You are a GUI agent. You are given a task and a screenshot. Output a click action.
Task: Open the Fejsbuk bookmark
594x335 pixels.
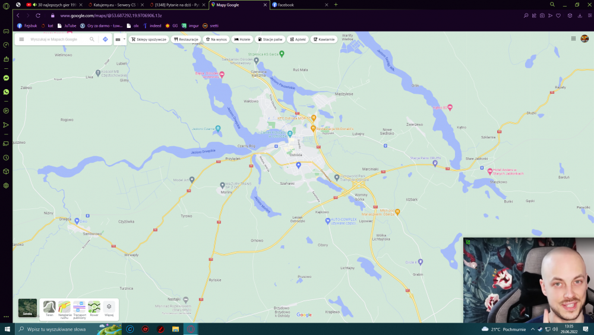click(x=27, y=26)
